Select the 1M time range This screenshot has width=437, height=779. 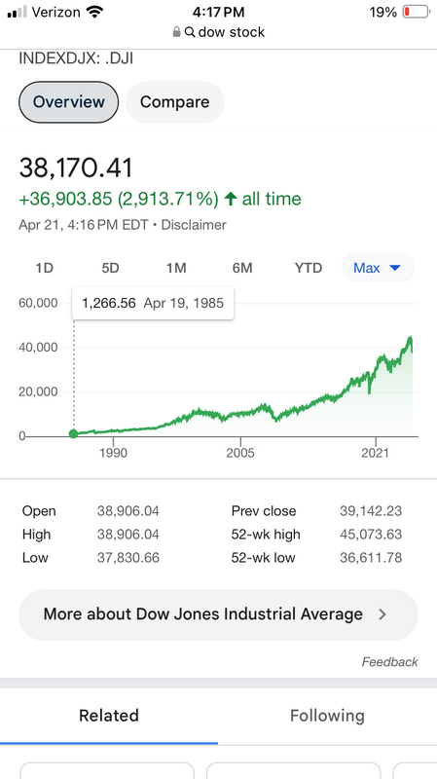point(176,269)
